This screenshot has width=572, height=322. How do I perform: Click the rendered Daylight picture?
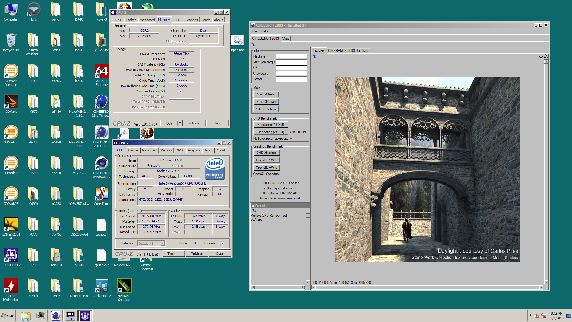pos(427,169)
